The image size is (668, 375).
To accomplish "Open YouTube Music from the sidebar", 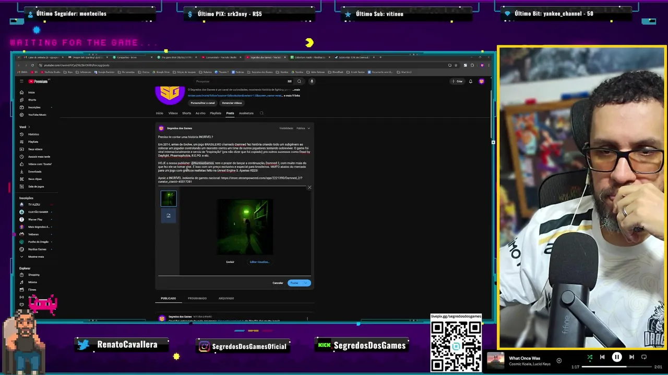I will [x=37, y=115].
